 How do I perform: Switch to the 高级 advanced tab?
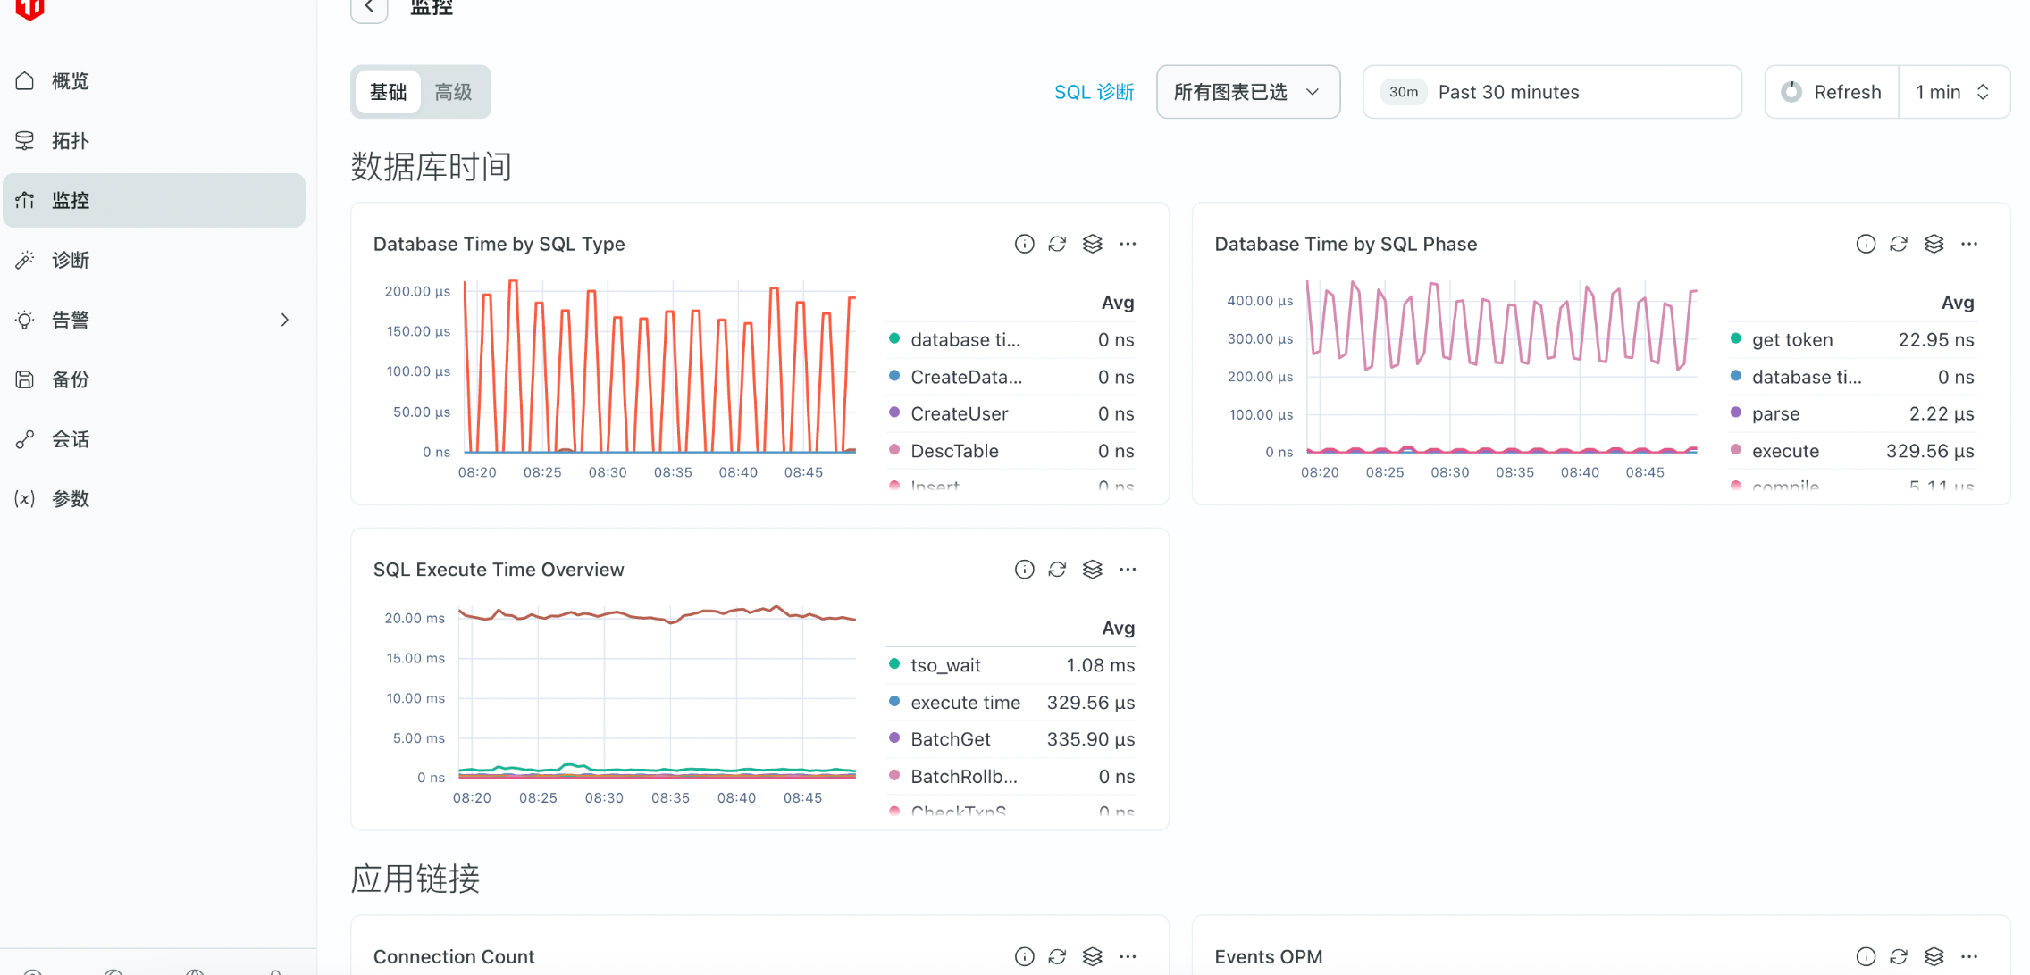[453, 92]
